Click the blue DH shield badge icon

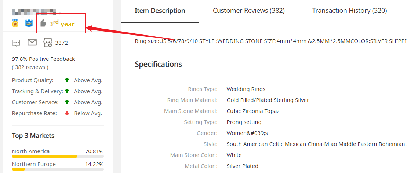point(29,23)
